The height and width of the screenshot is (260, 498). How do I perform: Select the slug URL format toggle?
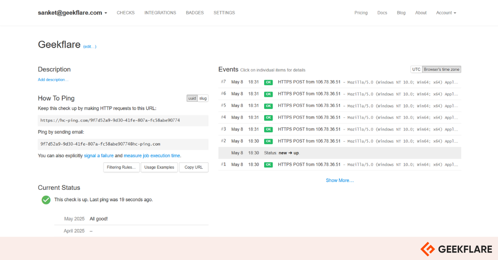tap(203, 98)
